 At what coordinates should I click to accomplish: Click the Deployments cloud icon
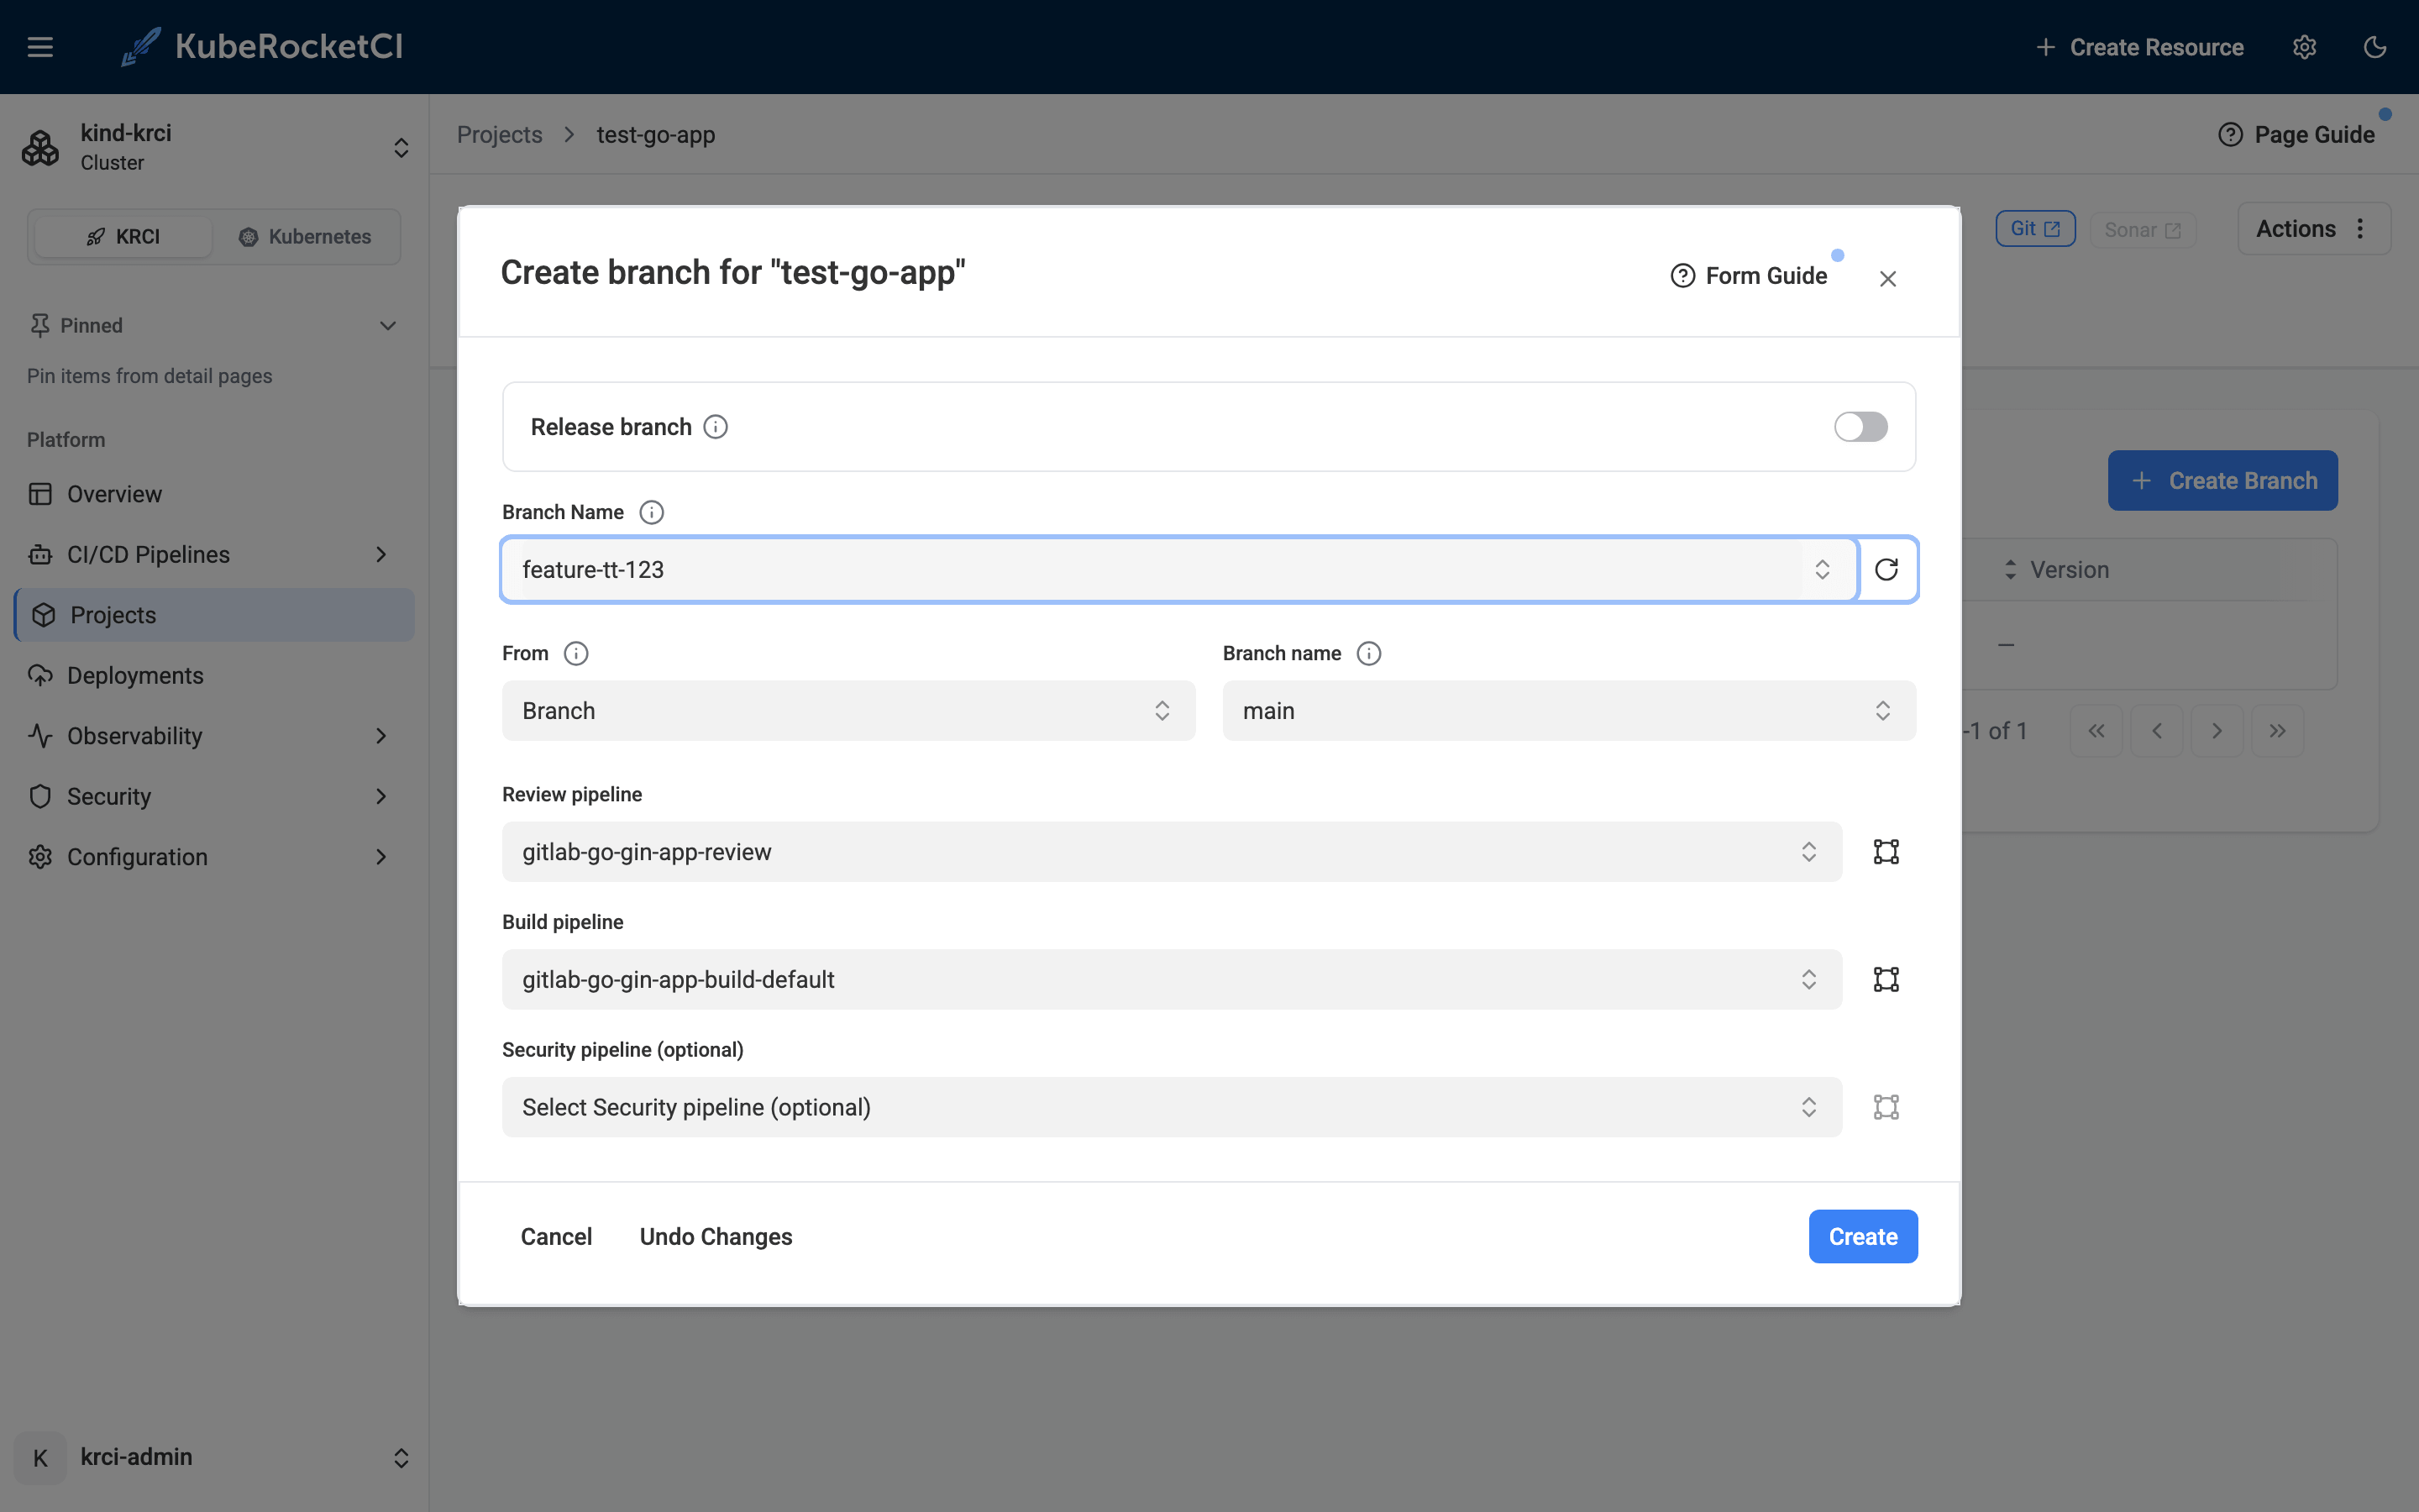pos(40,675)
